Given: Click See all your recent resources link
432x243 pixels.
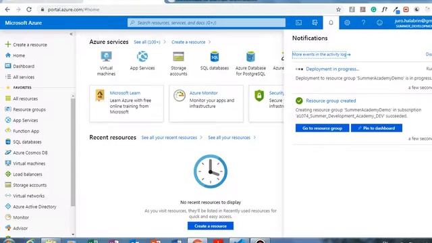Looking at the screenshot, I should (169, 138).
